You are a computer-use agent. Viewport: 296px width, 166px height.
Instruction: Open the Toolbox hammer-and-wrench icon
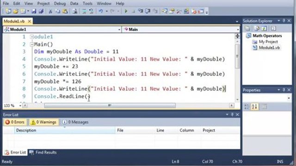(x=179, y=11)
